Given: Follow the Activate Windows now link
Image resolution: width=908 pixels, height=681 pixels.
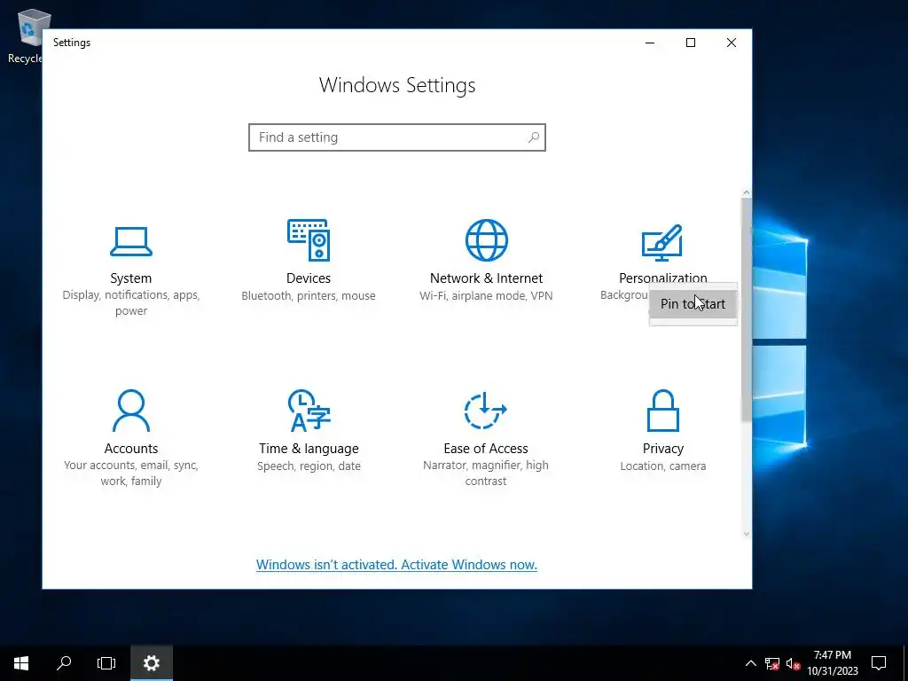Looking at the screenshot, I should [396, 565].
